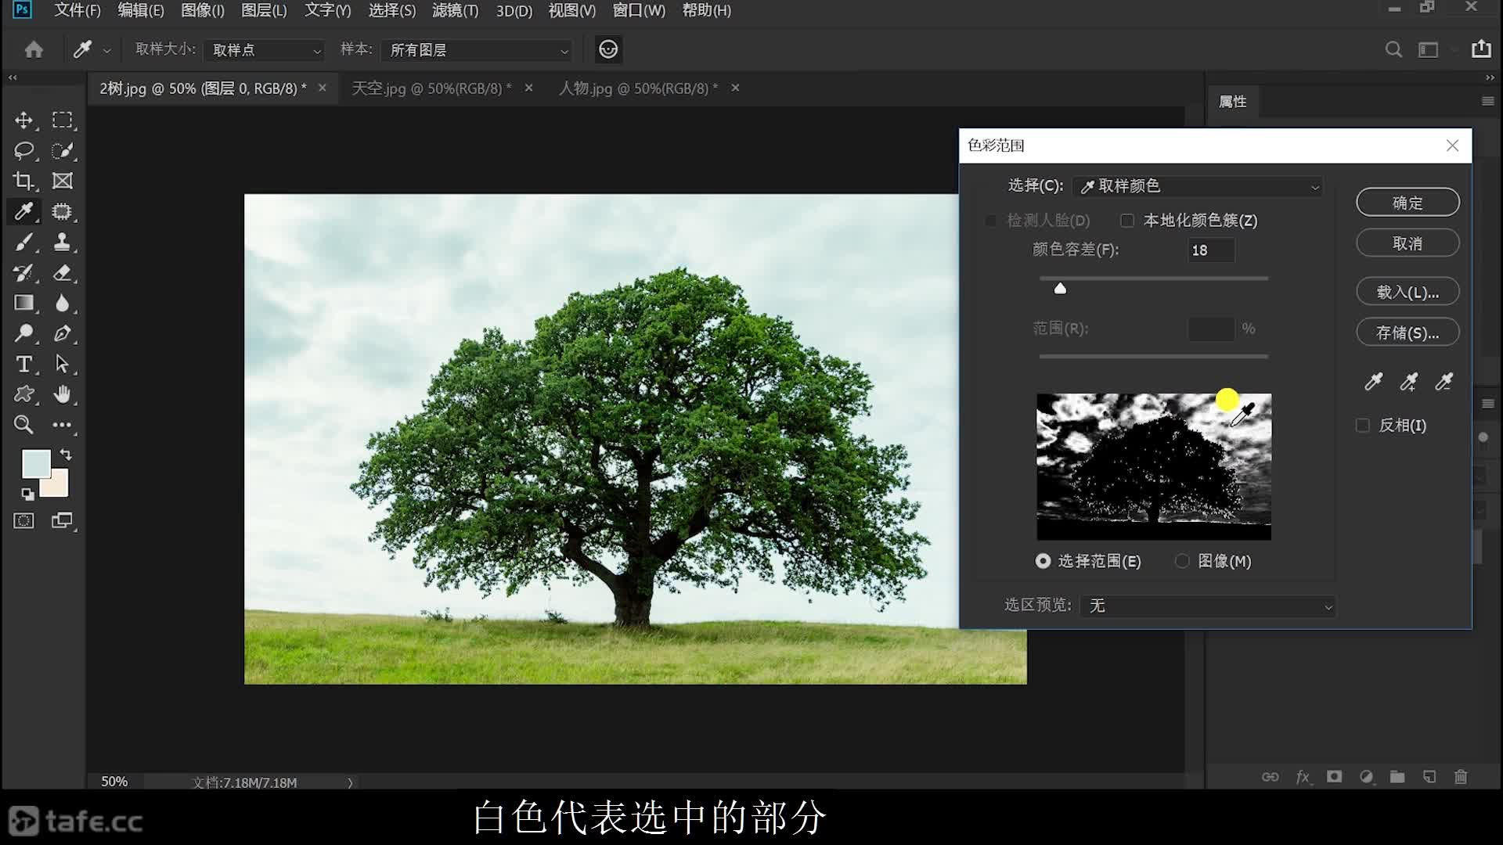Select the Spot Healing Brush tool

[62, 211]
